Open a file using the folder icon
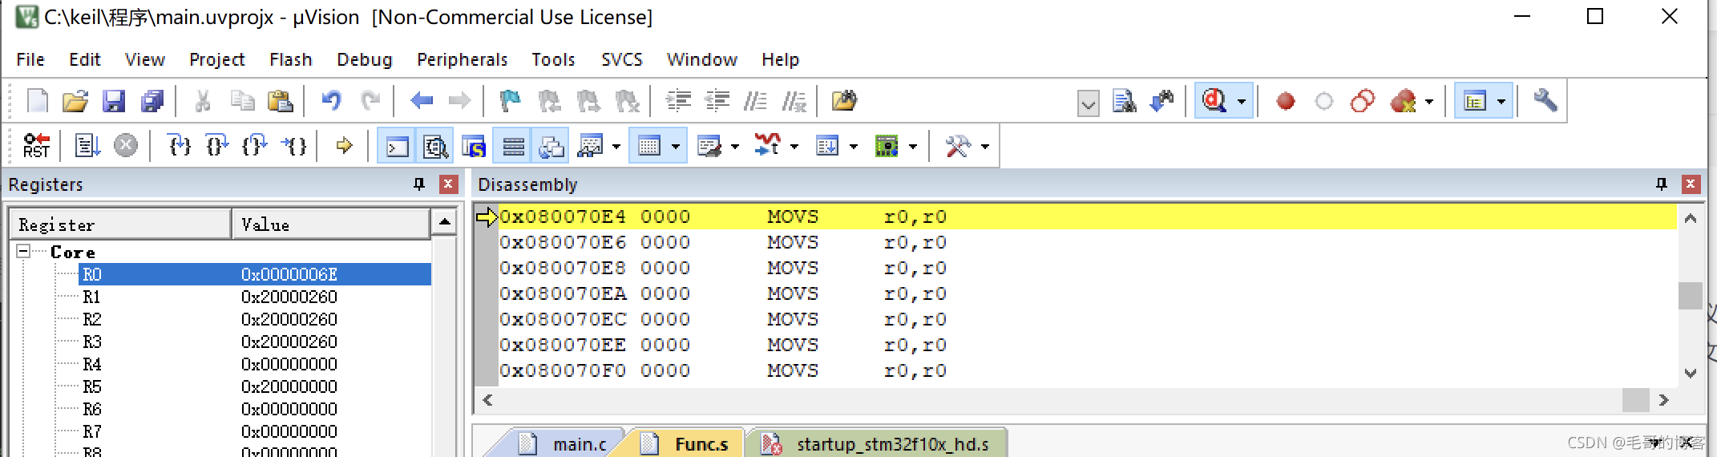This screenshot has width=1717, height=457. pyautogui.click(x=75, y=101)
